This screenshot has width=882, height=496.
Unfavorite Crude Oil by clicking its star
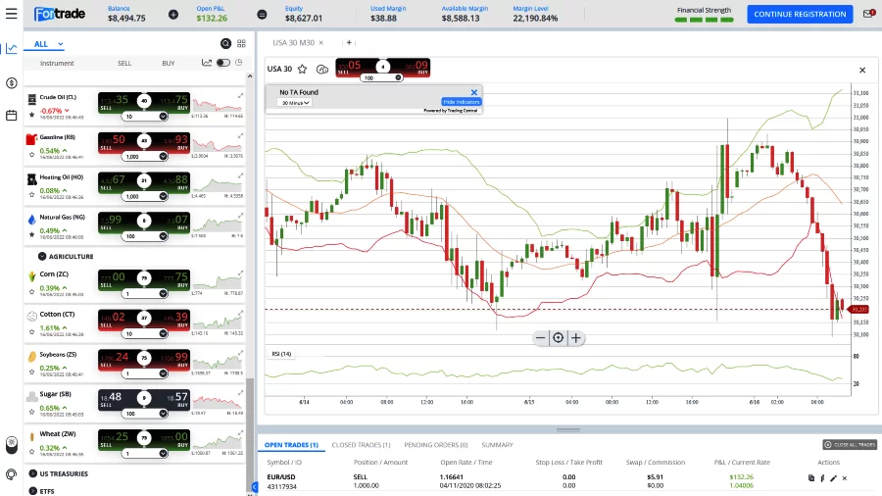(32, 114)
